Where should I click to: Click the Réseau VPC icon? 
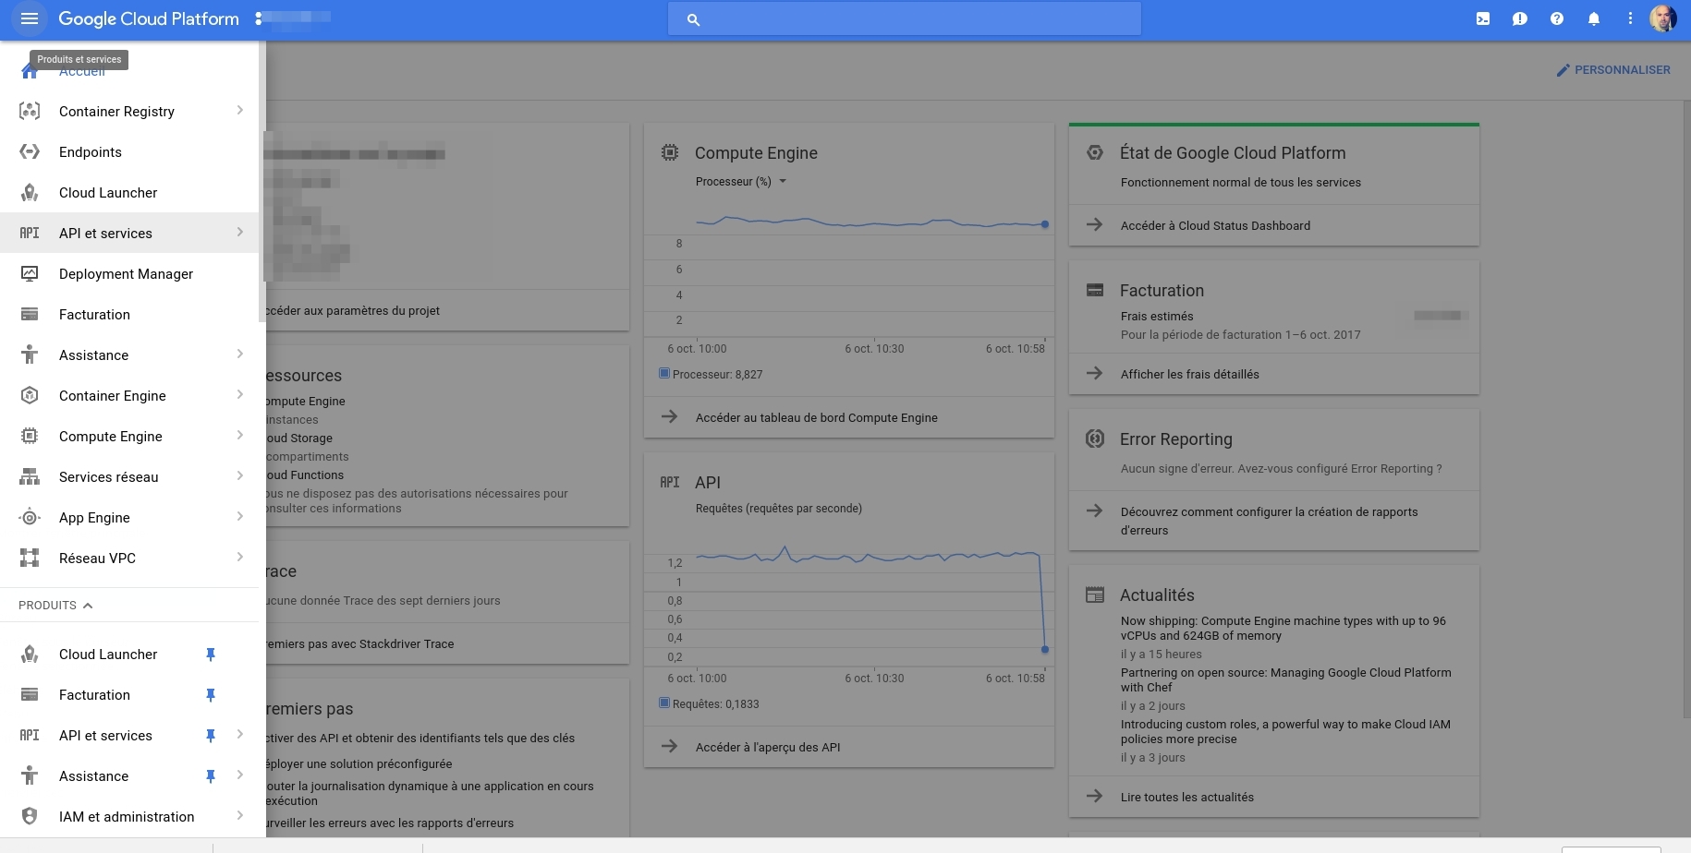click(x=30, y=558)
